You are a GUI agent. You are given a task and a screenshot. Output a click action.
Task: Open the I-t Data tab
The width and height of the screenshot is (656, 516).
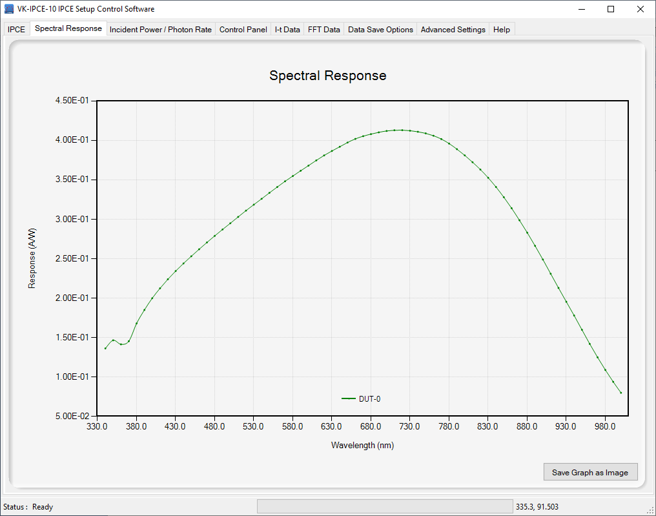287,30
